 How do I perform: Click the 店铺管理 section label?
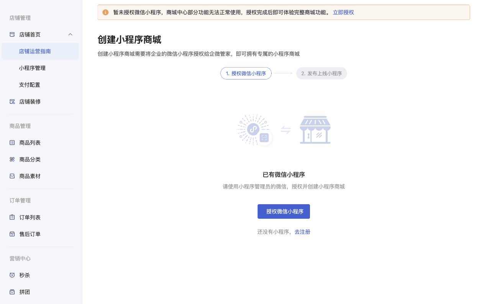[x=20, y=18]
